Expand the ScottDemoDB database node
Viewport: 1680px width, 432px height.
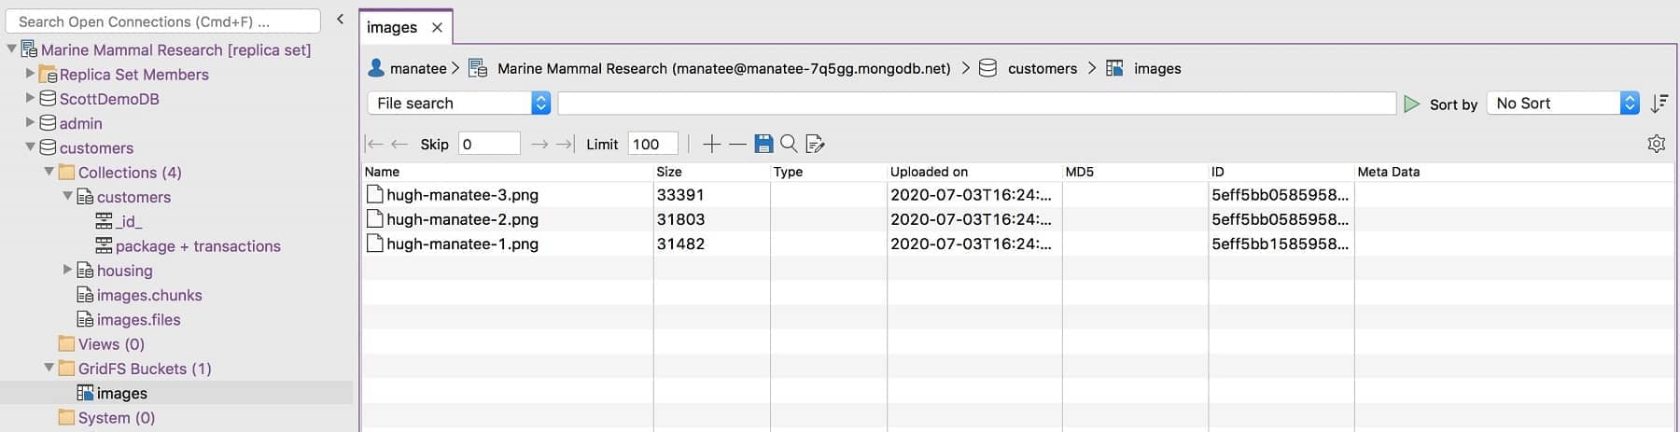pyautogui.click(x=30, y=98)
